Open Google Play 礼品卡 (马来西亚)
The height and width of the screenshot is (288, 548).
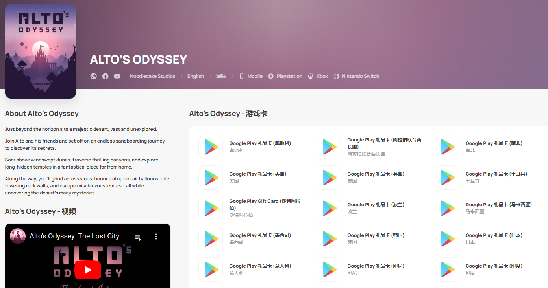pyautogui.click(x=498, y=205)
